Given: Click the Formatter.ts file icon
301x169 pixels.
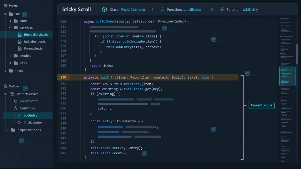Looking at the screenshot, I should [x=20, y=48].
